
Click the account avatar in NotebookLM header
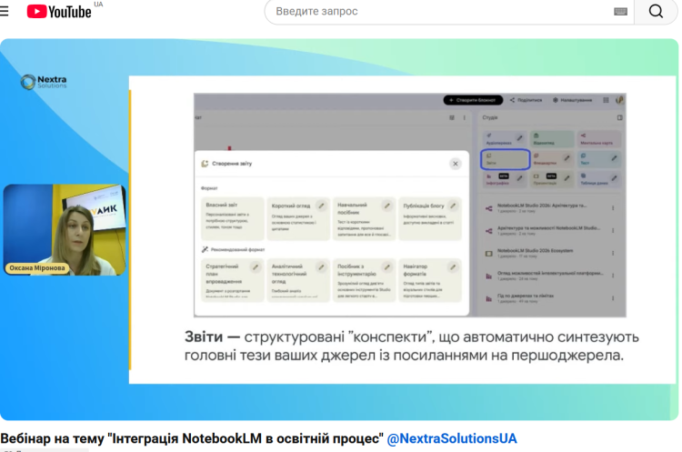tap(620, 100)
